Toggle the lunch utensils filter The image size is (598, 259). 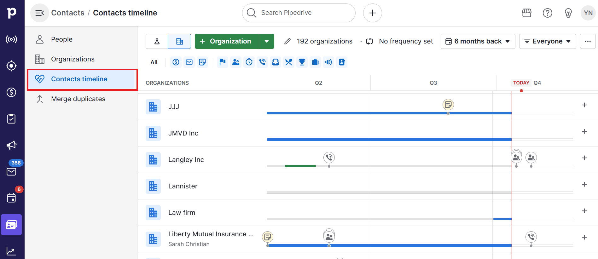pos(289,62)
